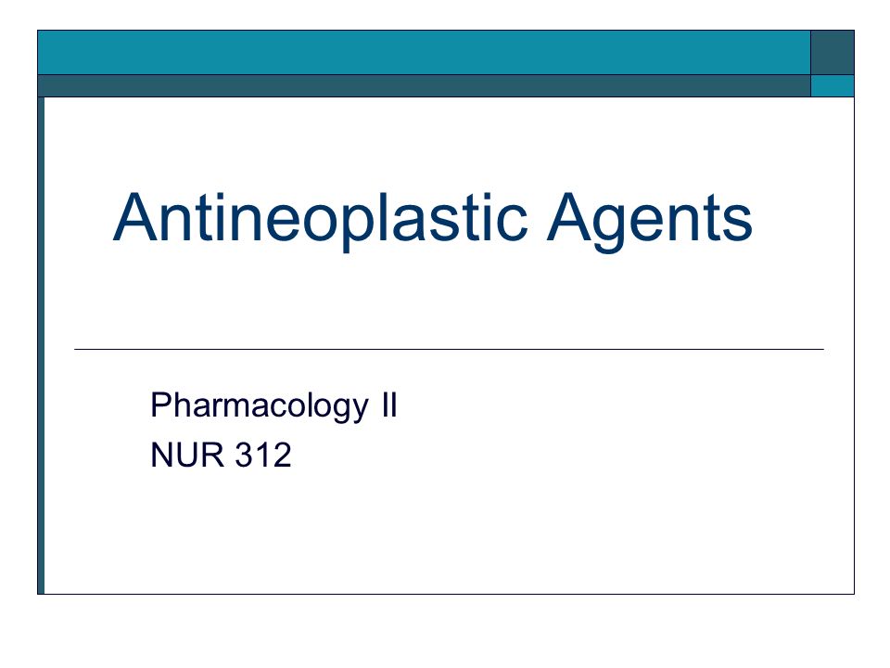Click the blank area above the title text
Image resolution: width=890 pixels, height=668 pixels.
tap(449, 142)
